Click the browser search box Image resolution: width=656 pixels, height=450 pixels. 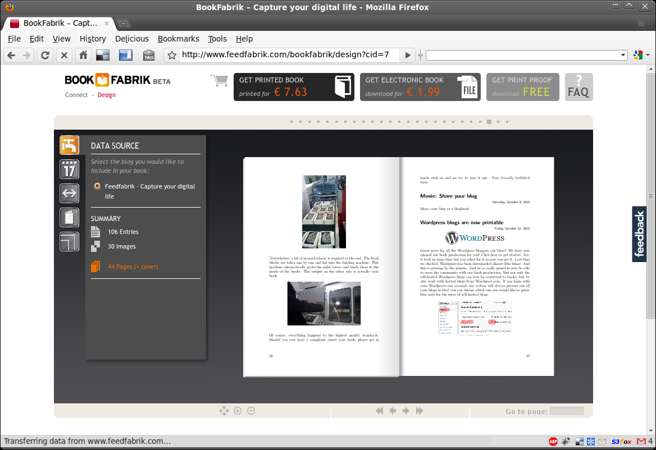point(526,55)
